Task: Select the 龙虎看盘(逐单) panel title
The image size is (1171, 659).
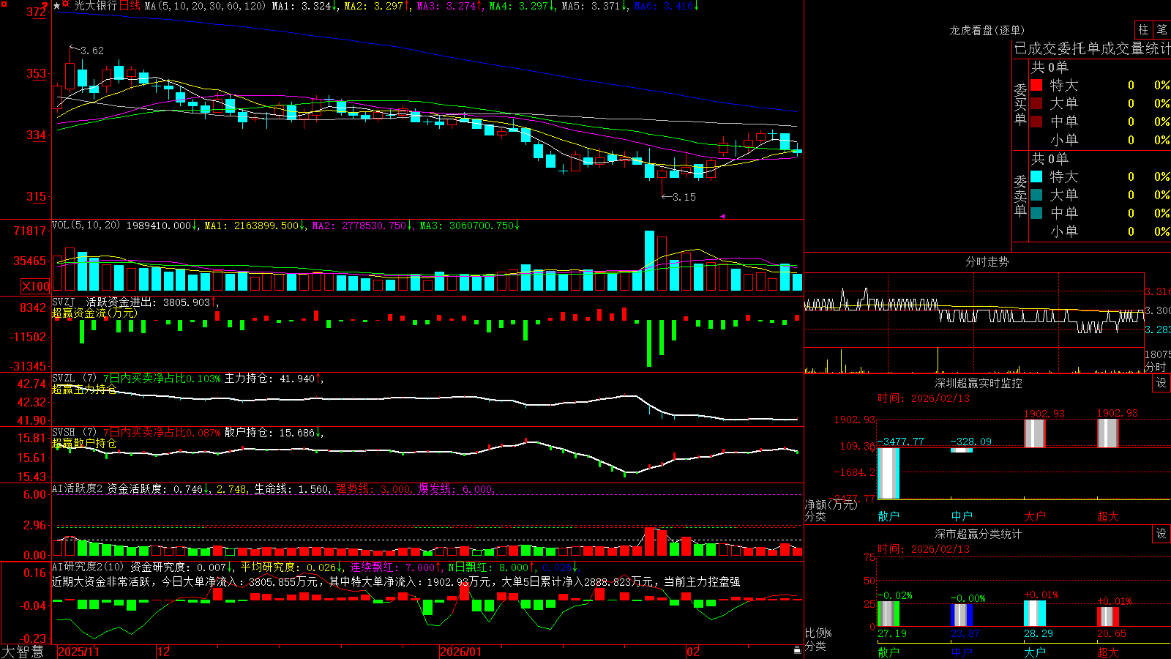Action: (987, 30)
